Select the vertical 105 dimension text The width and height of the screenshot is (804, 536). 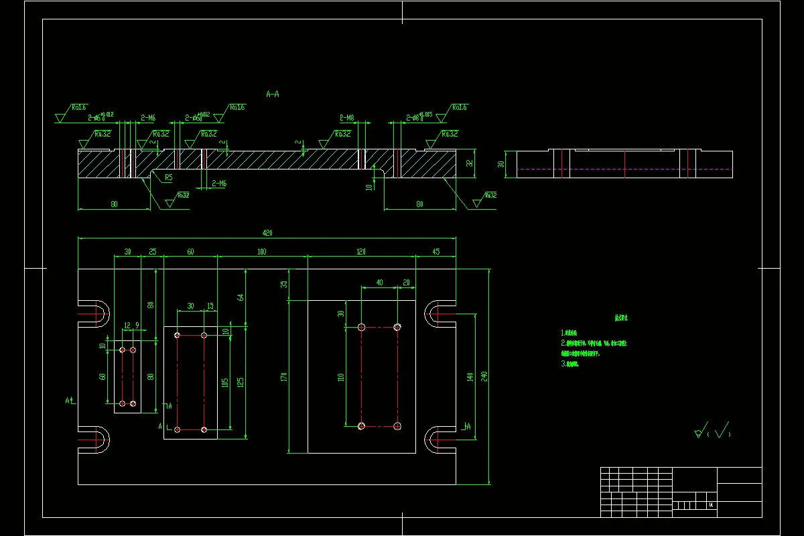pyautogui.click(x=225, y=383)
